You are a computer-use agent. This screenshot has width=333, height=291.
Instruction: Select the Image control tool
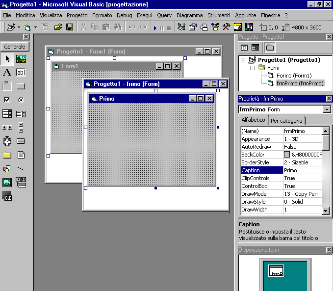pyautogui.click(x=7, y=183)
